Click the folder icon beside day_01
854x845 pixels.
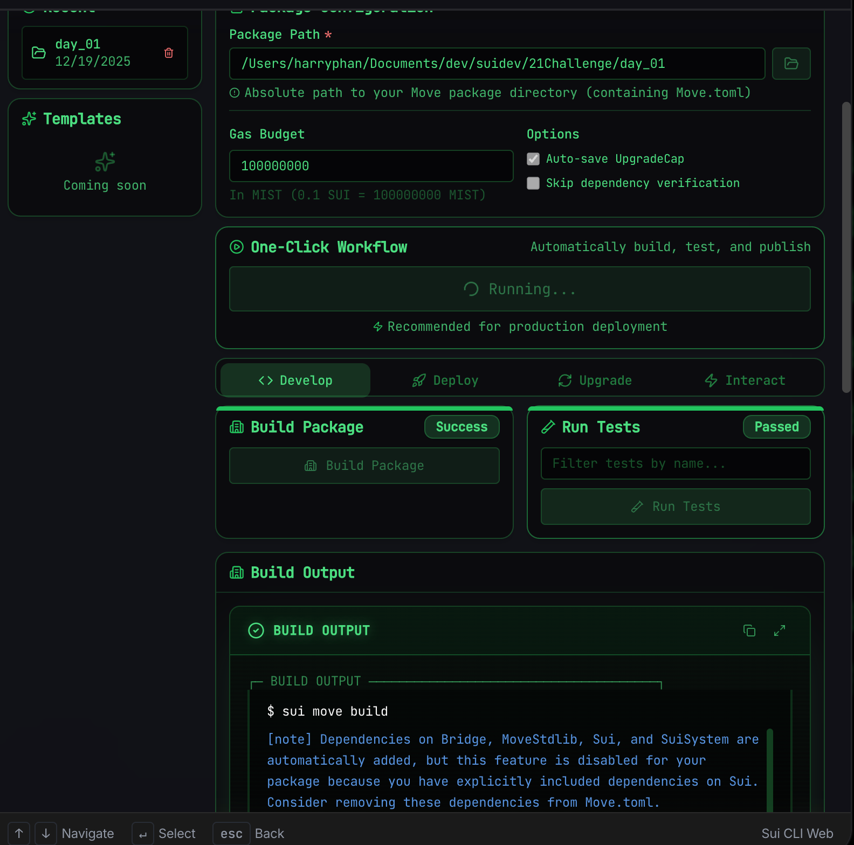tap(39, 53)
